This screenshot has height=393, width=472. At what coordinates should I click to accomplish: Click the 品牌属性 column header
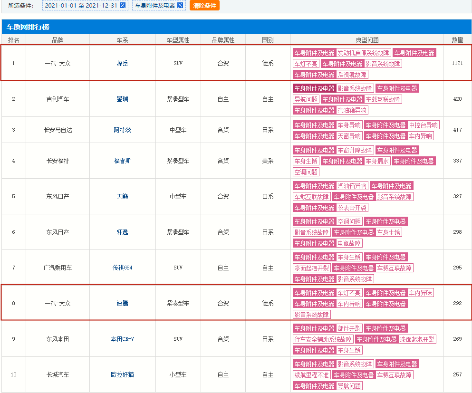tap(223, 40)
